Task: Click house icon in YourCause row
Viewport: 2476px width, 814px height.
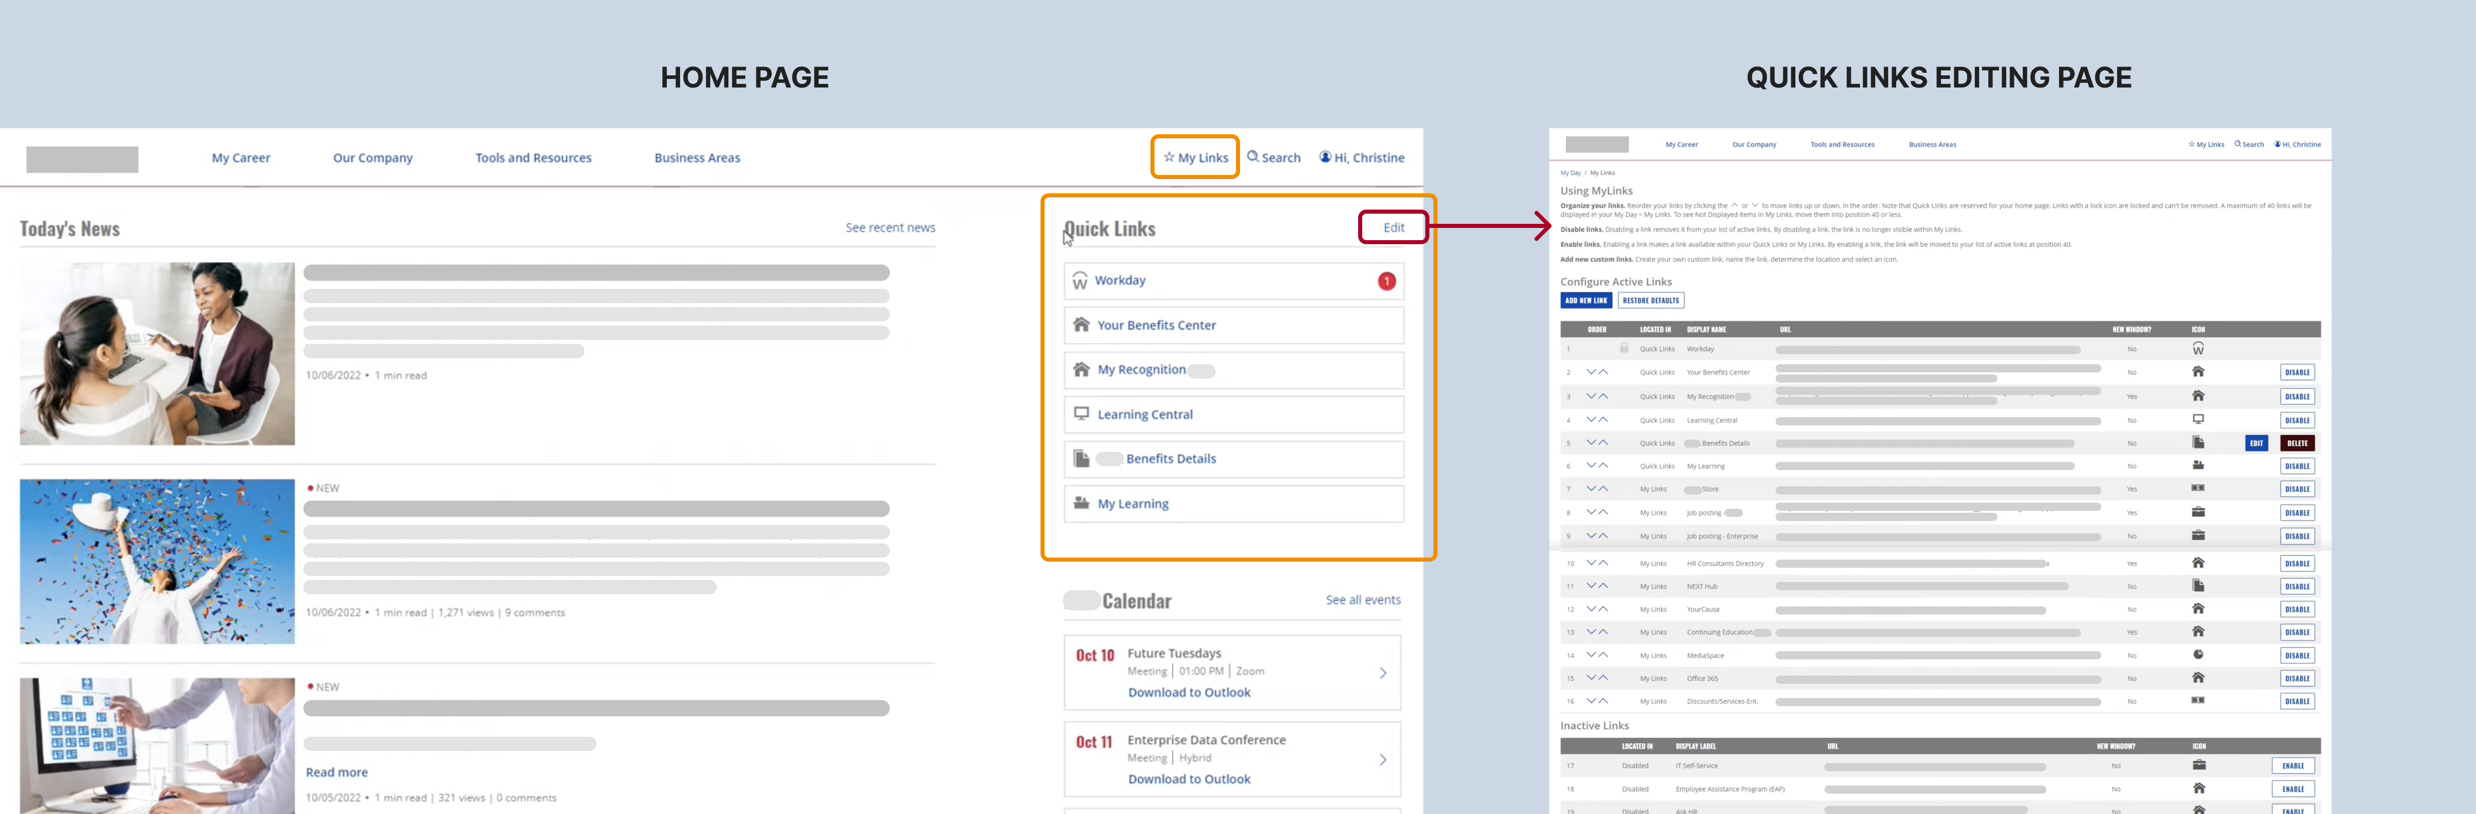Action: [x=2198, y=608]
